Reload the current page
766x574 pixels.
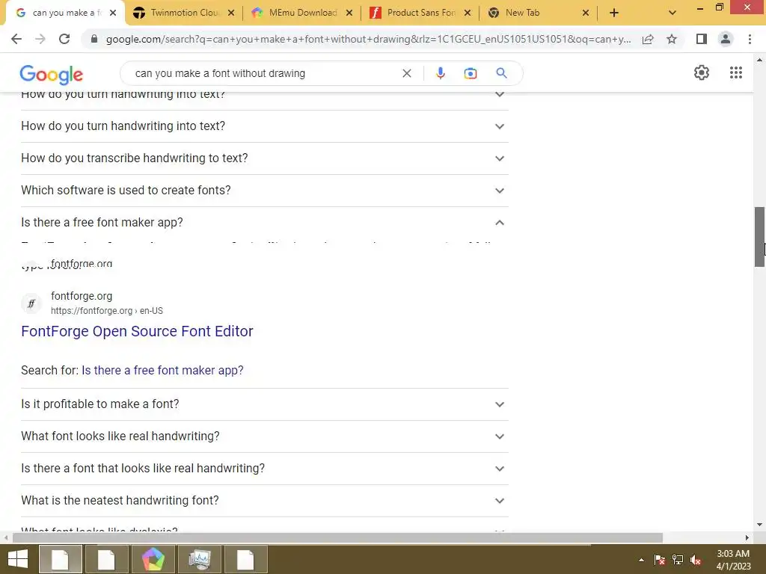pyautogui.click(x=64, y=39)
